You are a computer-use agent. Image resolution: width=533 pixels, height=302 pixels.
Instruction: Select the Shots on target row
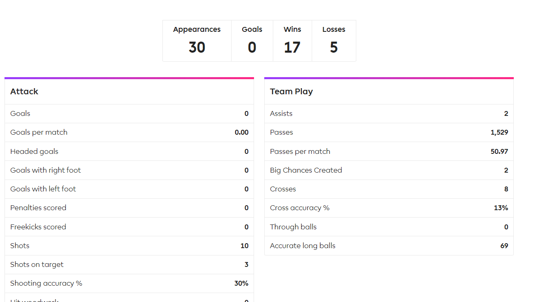129,264
